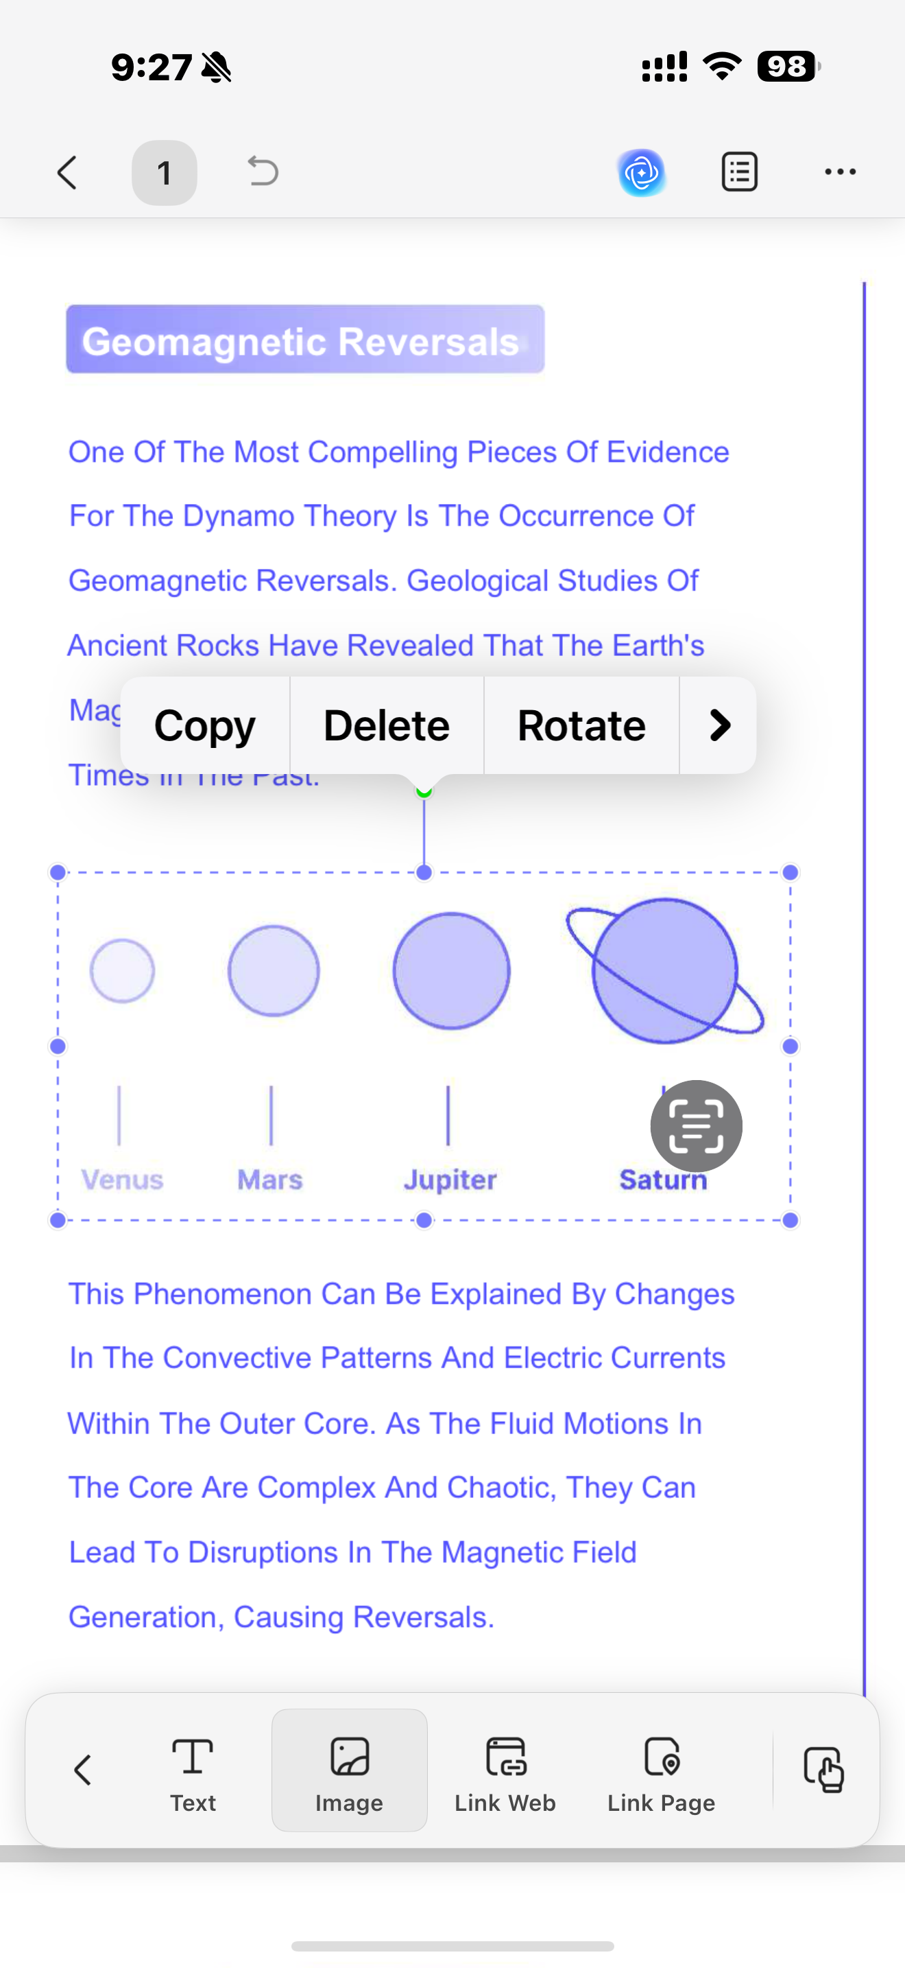Select Rotate in the popup menu
Screen dimensions: 905x1968
pyautogui.click(x=581, y=725)
